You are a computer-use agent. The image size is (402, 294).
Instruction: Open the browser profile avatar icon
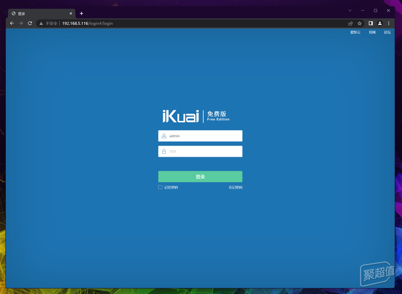point(379,23)
